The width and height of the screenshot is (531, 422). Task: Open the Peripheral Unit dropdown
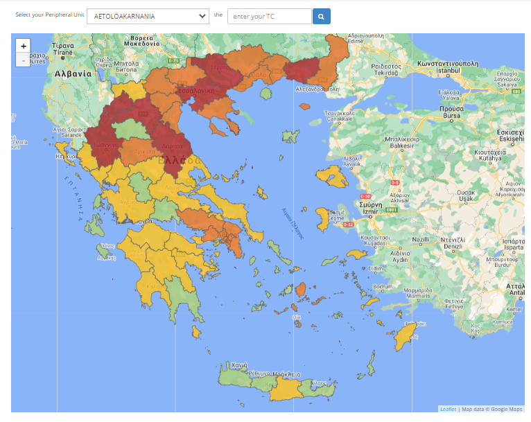click(148, 16)
